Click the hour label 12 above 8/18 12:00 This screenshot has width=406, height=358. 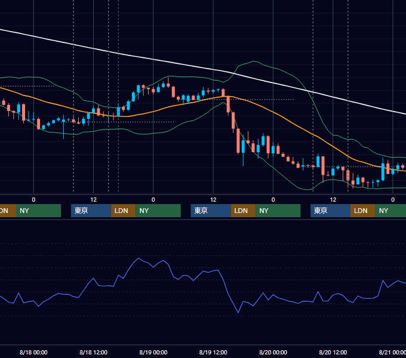[94, 200]
